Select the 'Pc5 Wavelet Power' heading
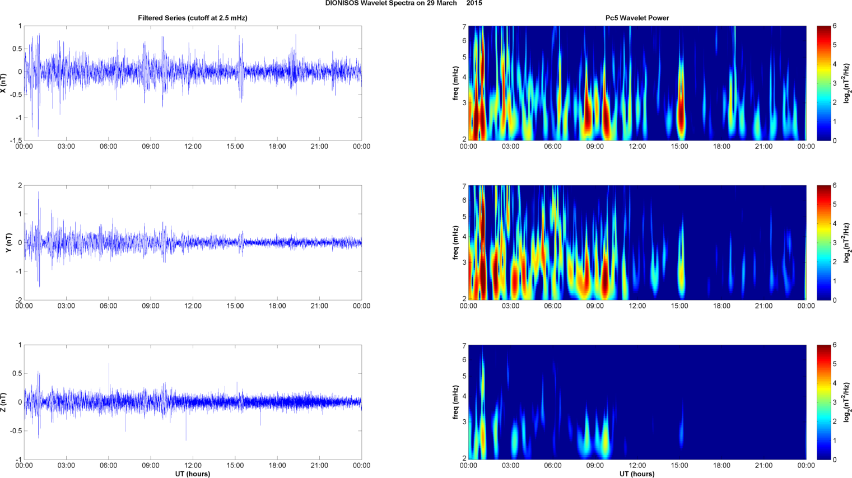852x478 pixels. point(637,18)
